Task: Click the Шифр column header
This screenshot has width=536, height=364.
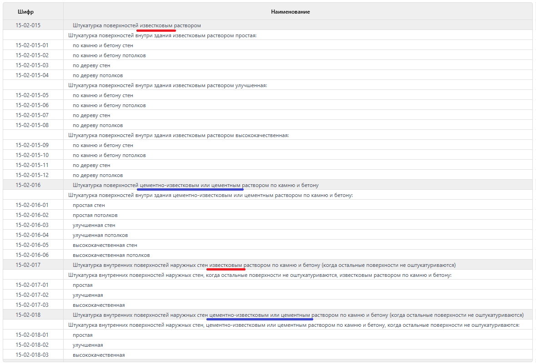Action: point(25,12)
